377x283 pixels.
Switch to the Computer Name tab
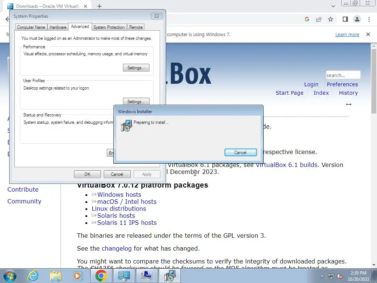coord(31,27)
